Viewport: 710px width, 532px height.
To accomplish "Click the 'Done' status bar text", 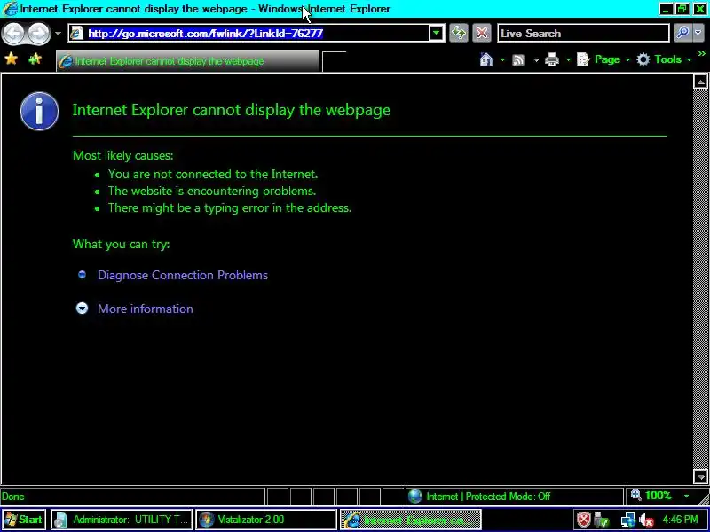I will [x=12, y=497].
